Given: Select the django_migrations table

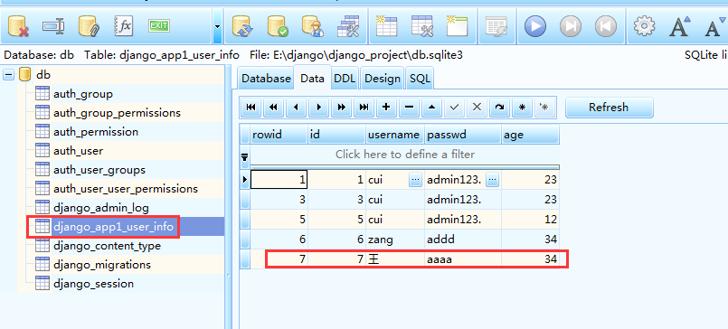Looking at the screenshot, I should tap(102, 265).
